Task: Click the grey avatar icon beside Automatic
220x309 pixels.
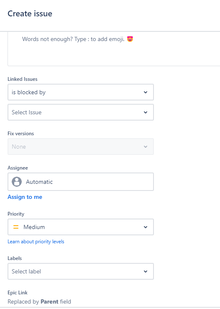Action: pos(17,182)
